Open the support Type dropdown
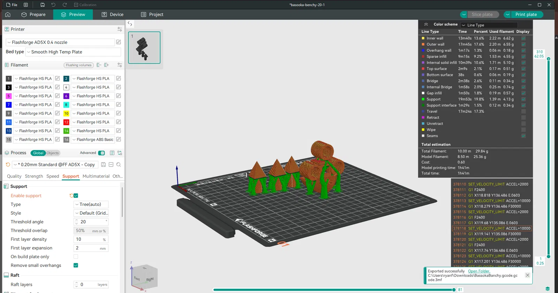The width and height of the screenshot is (558, 293). [x=91, y=205]
